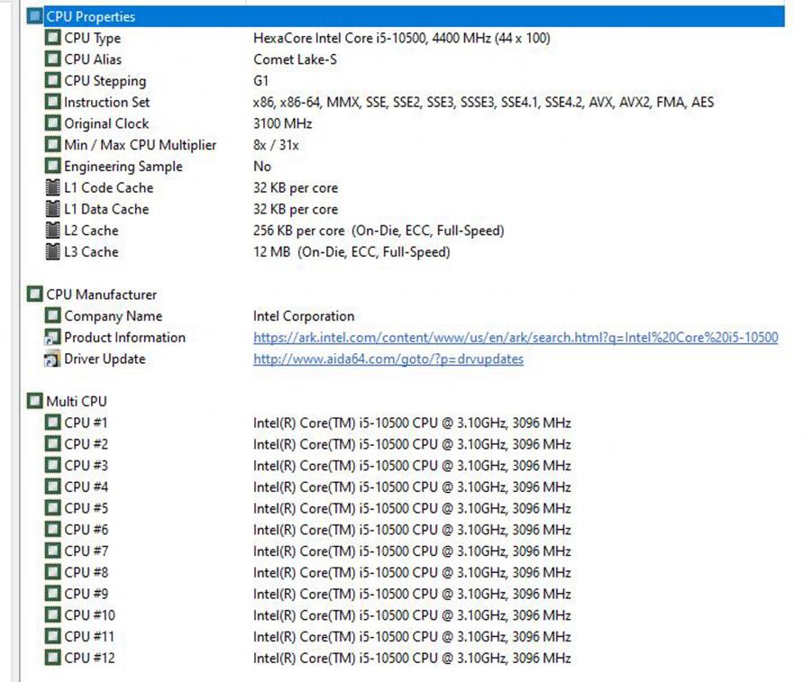The image size is (804, 682).
Task: Select the Instruction Set row
Action: 106,103
